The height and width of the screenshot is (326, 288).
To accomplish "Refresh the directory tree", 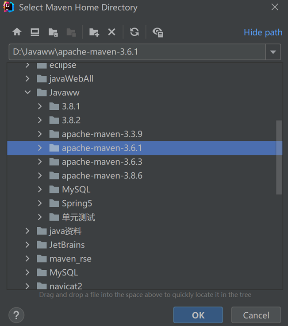I will click(134, 32).
